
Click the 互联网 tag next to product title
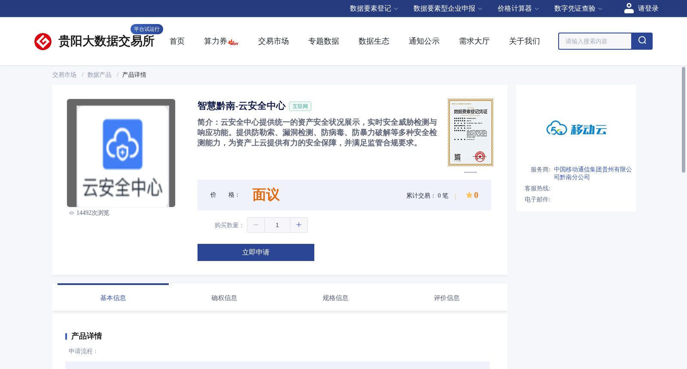click(300, 106)
